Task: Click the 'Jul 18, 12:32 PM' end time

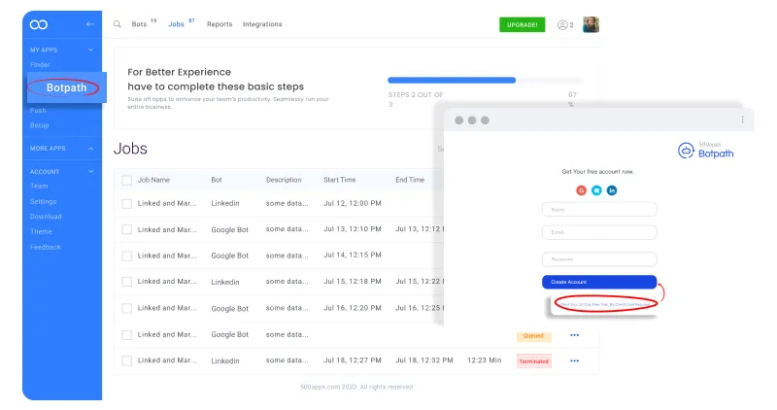Action: 424,360
